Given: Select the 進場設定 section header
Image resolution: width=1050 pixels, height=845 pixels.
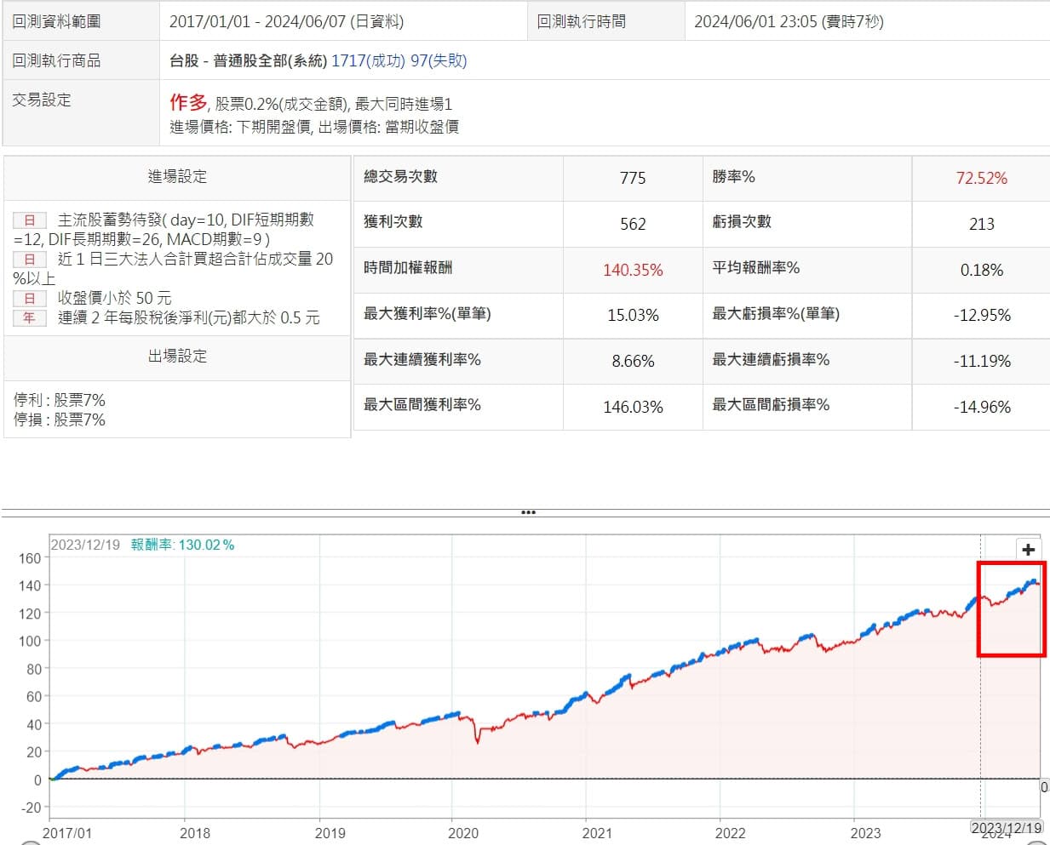Looking at the screenshot, I should tap(177, 177).
